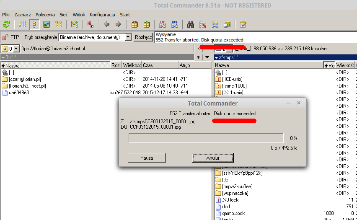Click the favorites asterisk button in left panel
This screenshot has width=357, height=220.
pos(199,57)
